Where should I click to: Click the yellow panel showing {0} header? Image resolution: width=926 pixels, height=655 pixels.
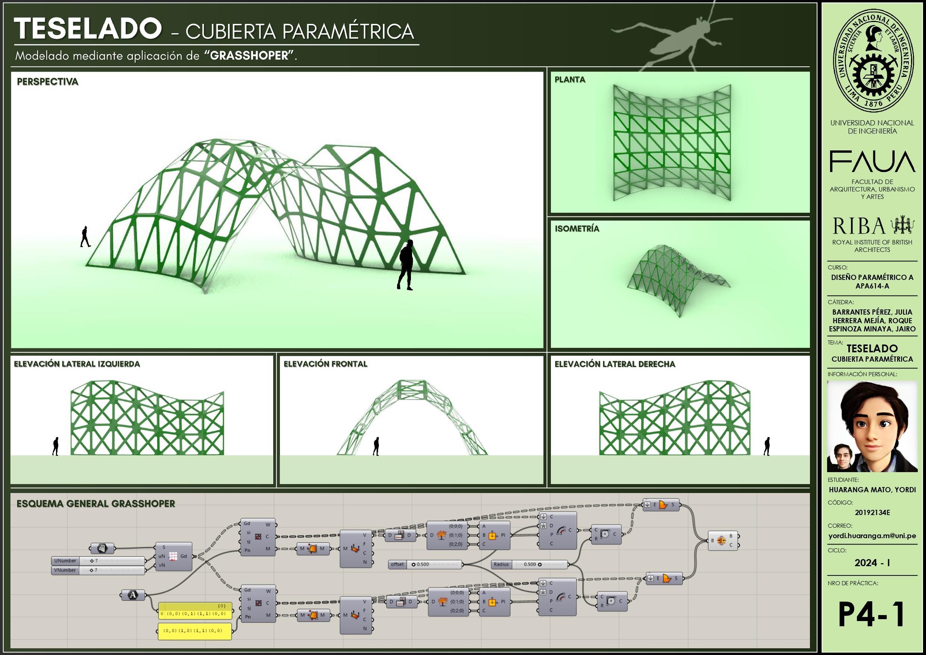pos(195,610)
